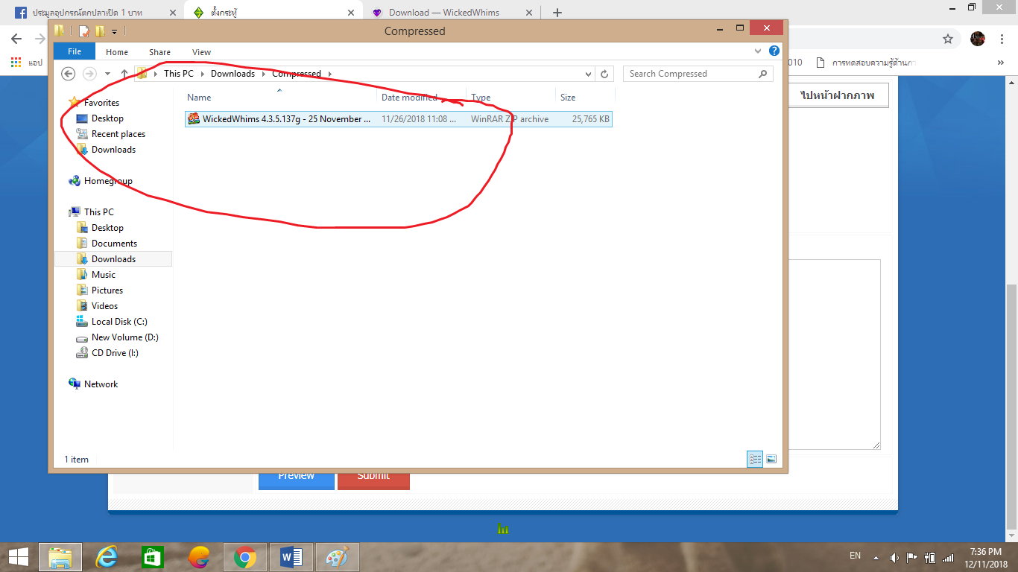Viewport: 1018px width, 572px height.
Task: Refresh the Compressed folder view
Action: 604,74
